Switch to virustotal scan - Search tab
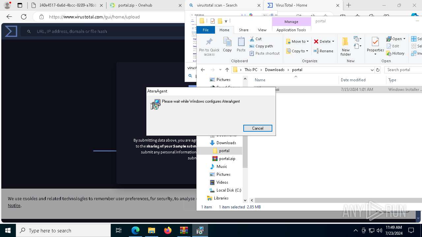The image size is (422, 237). (x=224, y=5)
